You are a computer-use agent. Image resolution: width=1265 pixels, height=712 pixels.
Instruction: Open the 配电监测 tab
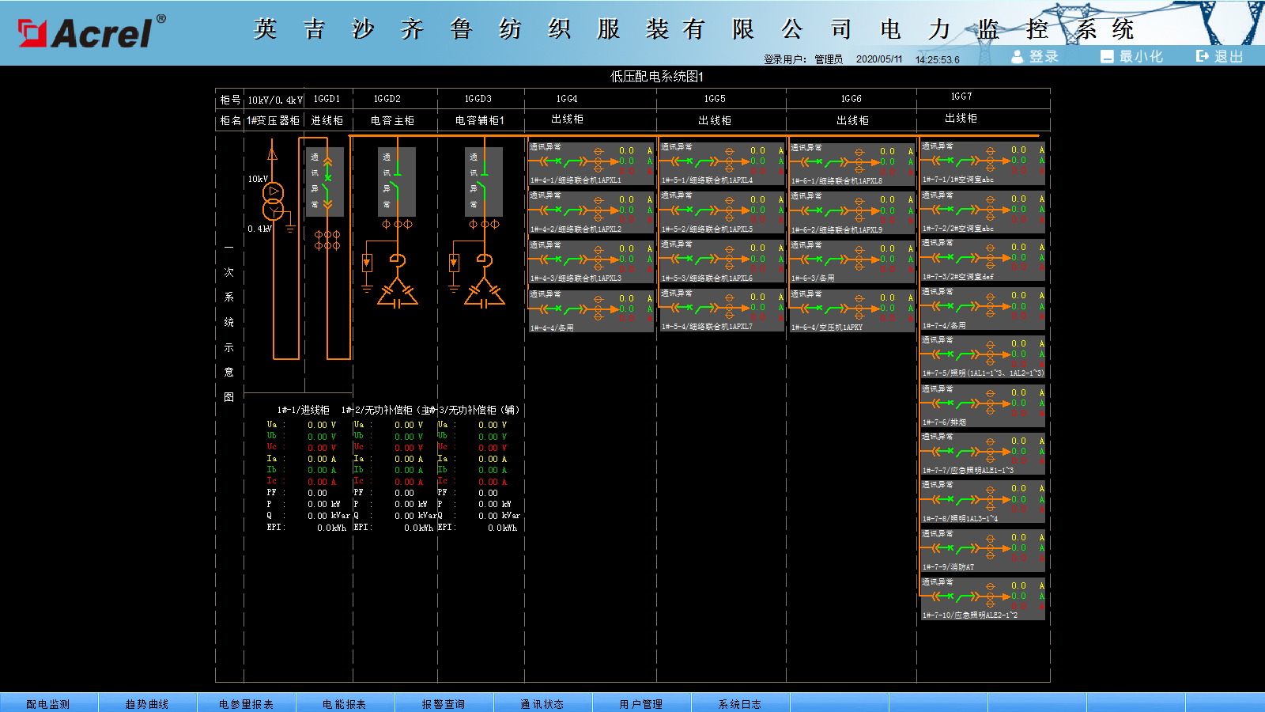(x=48, y=703)
